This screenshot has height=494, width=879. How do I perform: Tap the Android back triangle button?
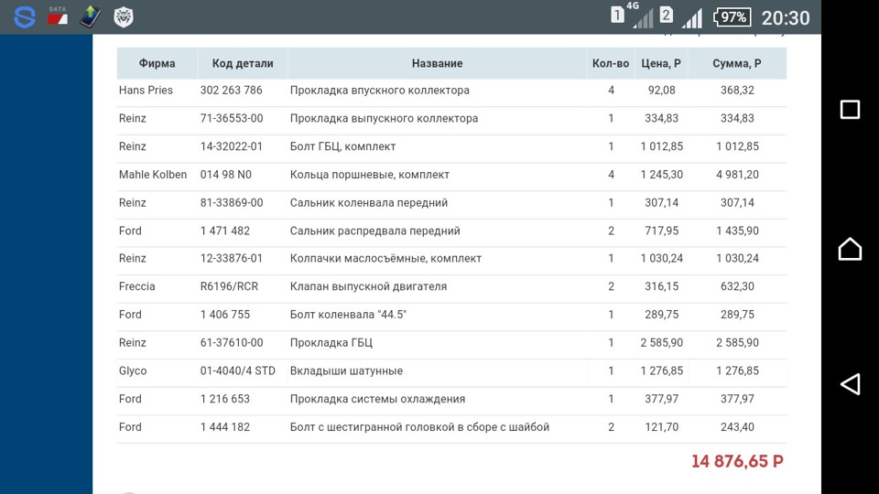click(x=851, y=384)
